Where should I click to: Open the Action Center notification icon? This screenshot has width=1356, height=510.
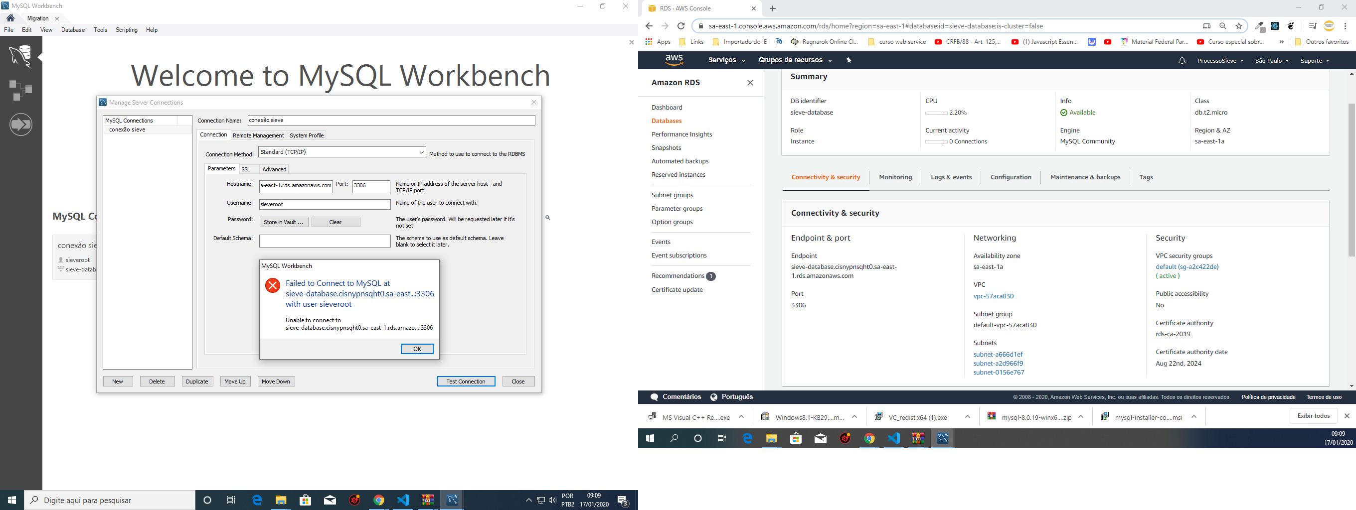pos(623,500)
